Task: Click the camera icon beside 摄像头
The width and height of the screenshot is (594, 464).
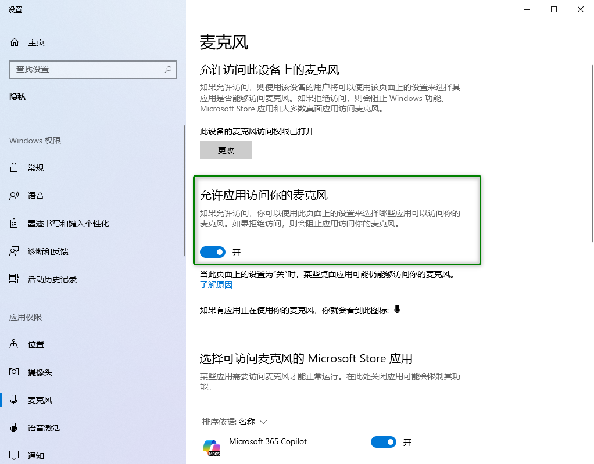Action: point(14,372)
